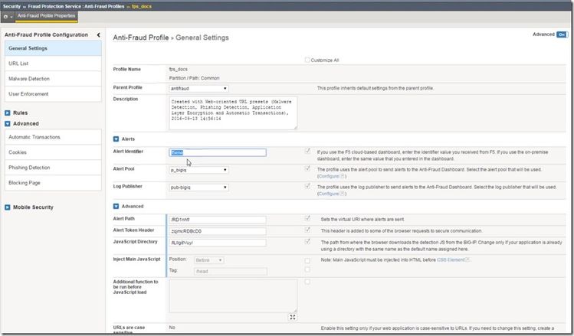Expand the Rules section icon
This screenshot has height=336, width=574.
coord(7,113)
